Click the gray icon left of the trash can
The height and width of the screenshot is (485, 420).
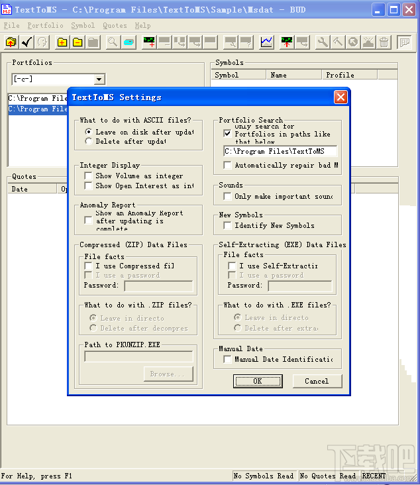[x=368, y=42]
